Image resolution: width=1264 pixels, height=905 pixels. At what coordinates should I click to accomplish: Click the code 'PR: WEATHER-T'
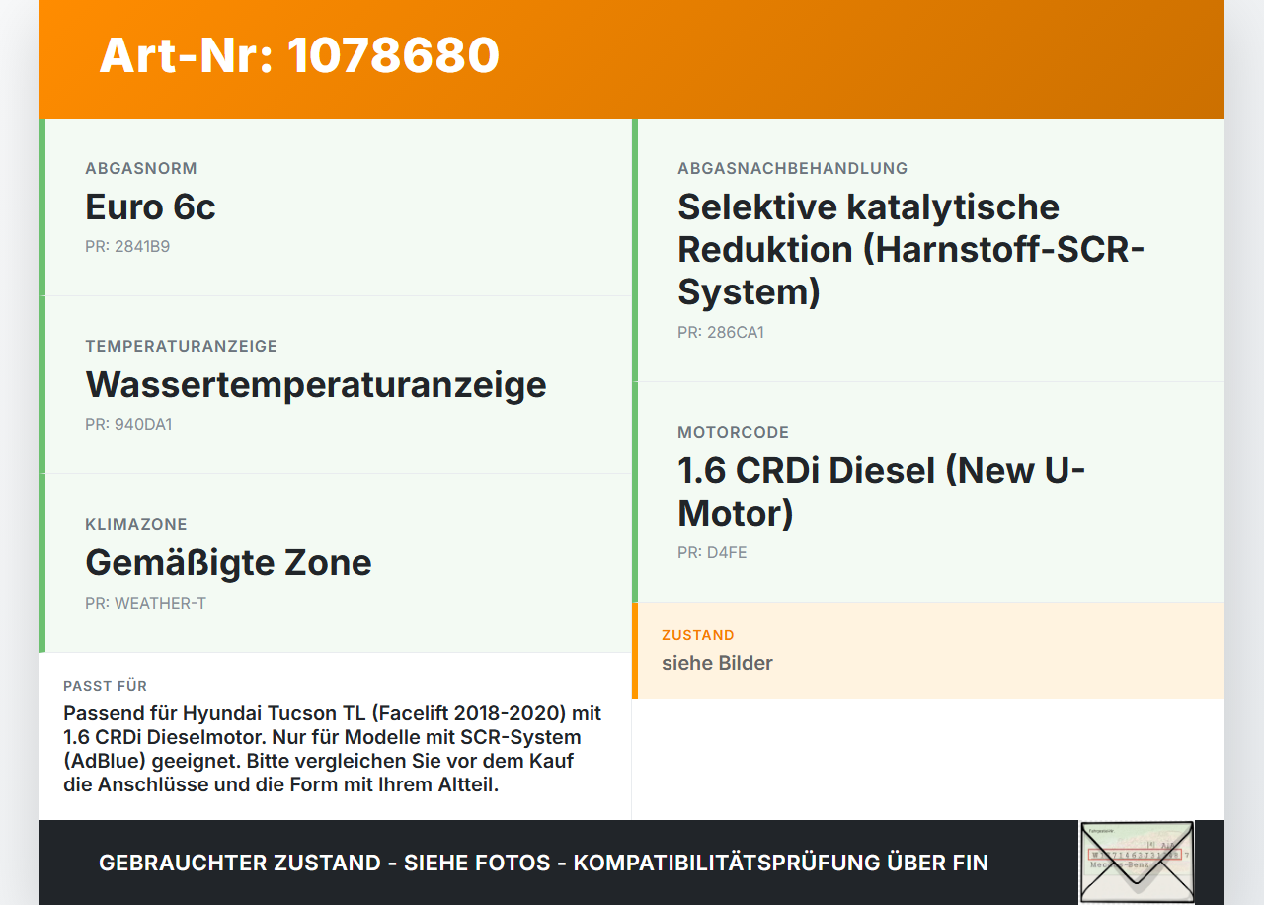[146, 603]
